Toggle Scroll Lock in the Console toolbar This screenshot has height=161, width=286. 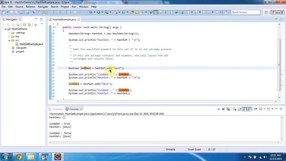(240, 109)
